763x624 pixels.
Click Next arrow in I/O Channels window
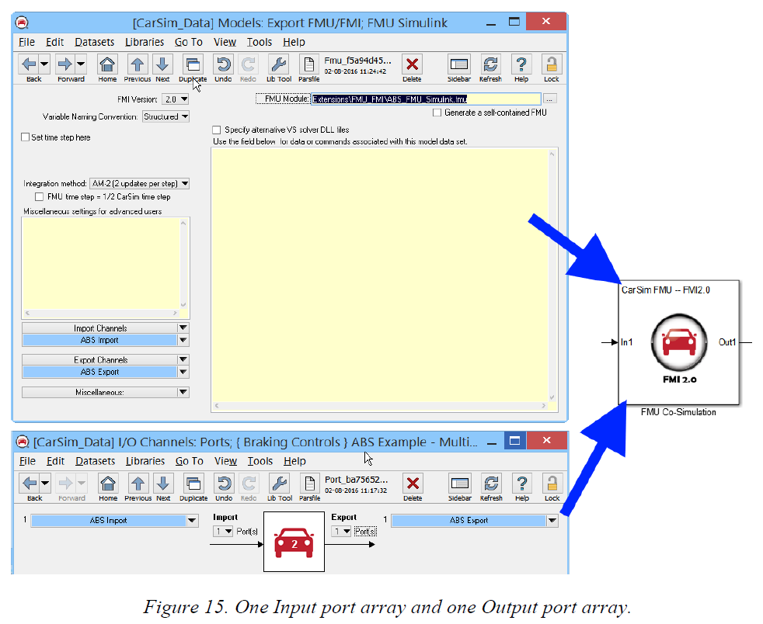163,483
